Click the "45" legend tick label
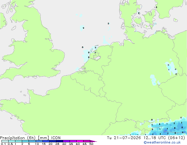The width and height of the screenshot is (187, 145). (x=84, y=144)
